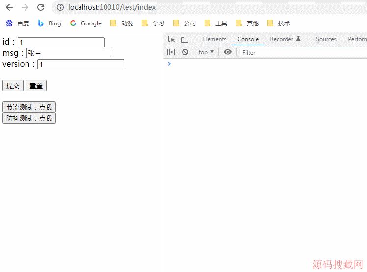367x272 pixels.
Task: Open the 百度 bookmark
Action: tap(18, 23)
